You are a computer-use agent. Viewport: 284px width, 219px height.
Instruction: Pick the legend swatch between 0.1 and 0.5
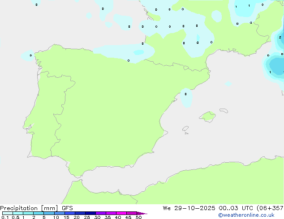pos(8,213)
